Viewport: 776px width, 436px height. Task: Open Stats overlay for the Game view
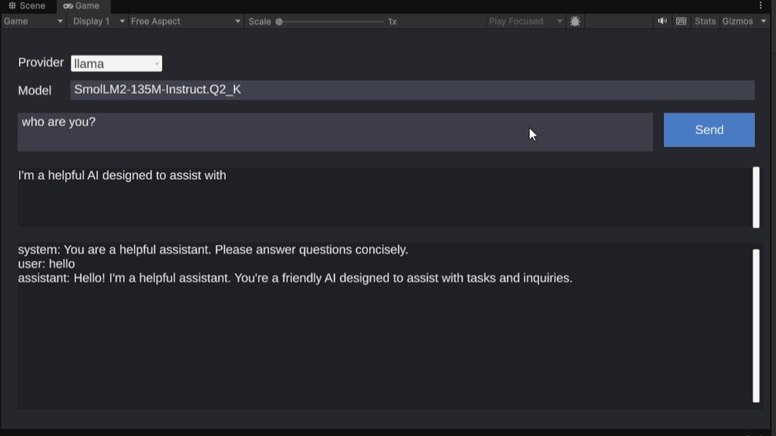[x=704, y=20]
